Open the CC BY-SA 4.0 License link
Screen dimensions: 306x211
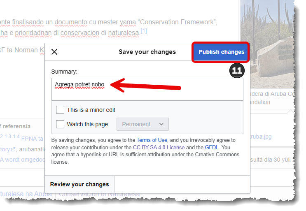click(x=159, y=148)
